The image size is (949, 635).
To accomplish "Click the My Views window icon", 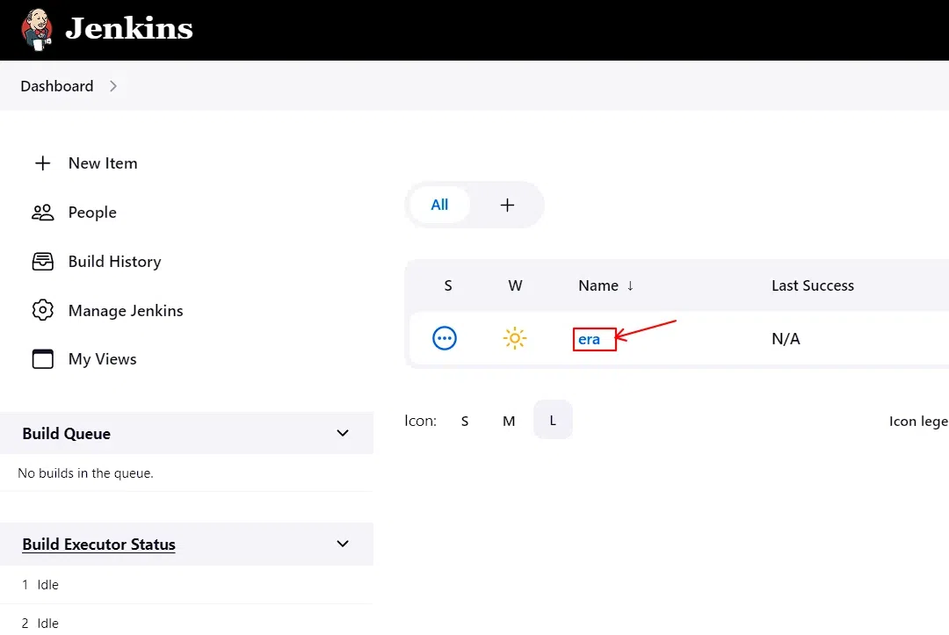I will pos(42,359).
